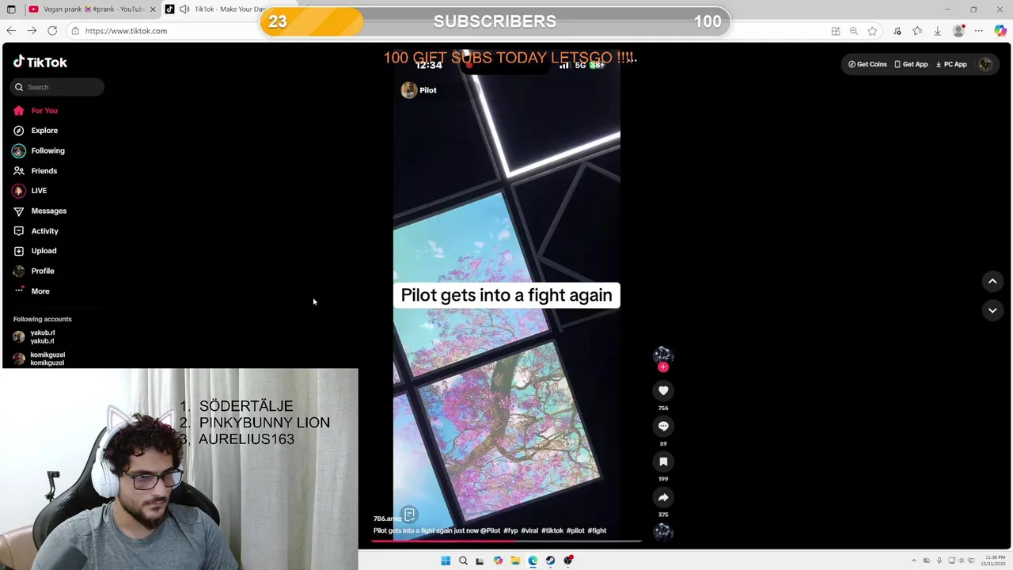
Task: Follow creator with the red plus badge
Action: pyautogui.click(x=663, y=367)
